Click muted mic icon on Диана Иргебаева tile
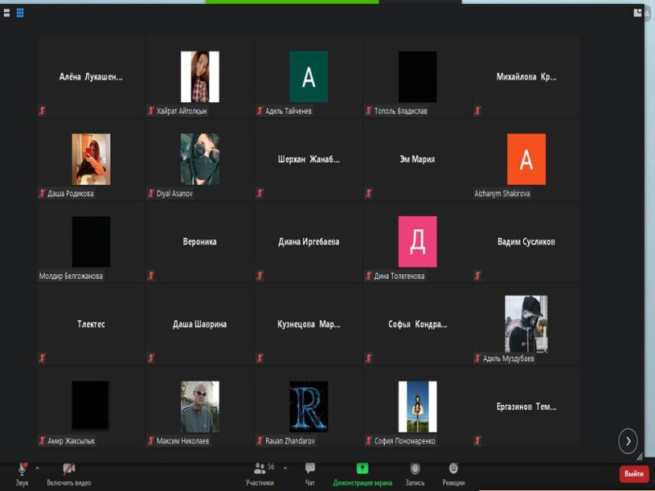Screen dimensions: 655x491 click(x=260, y=276)
